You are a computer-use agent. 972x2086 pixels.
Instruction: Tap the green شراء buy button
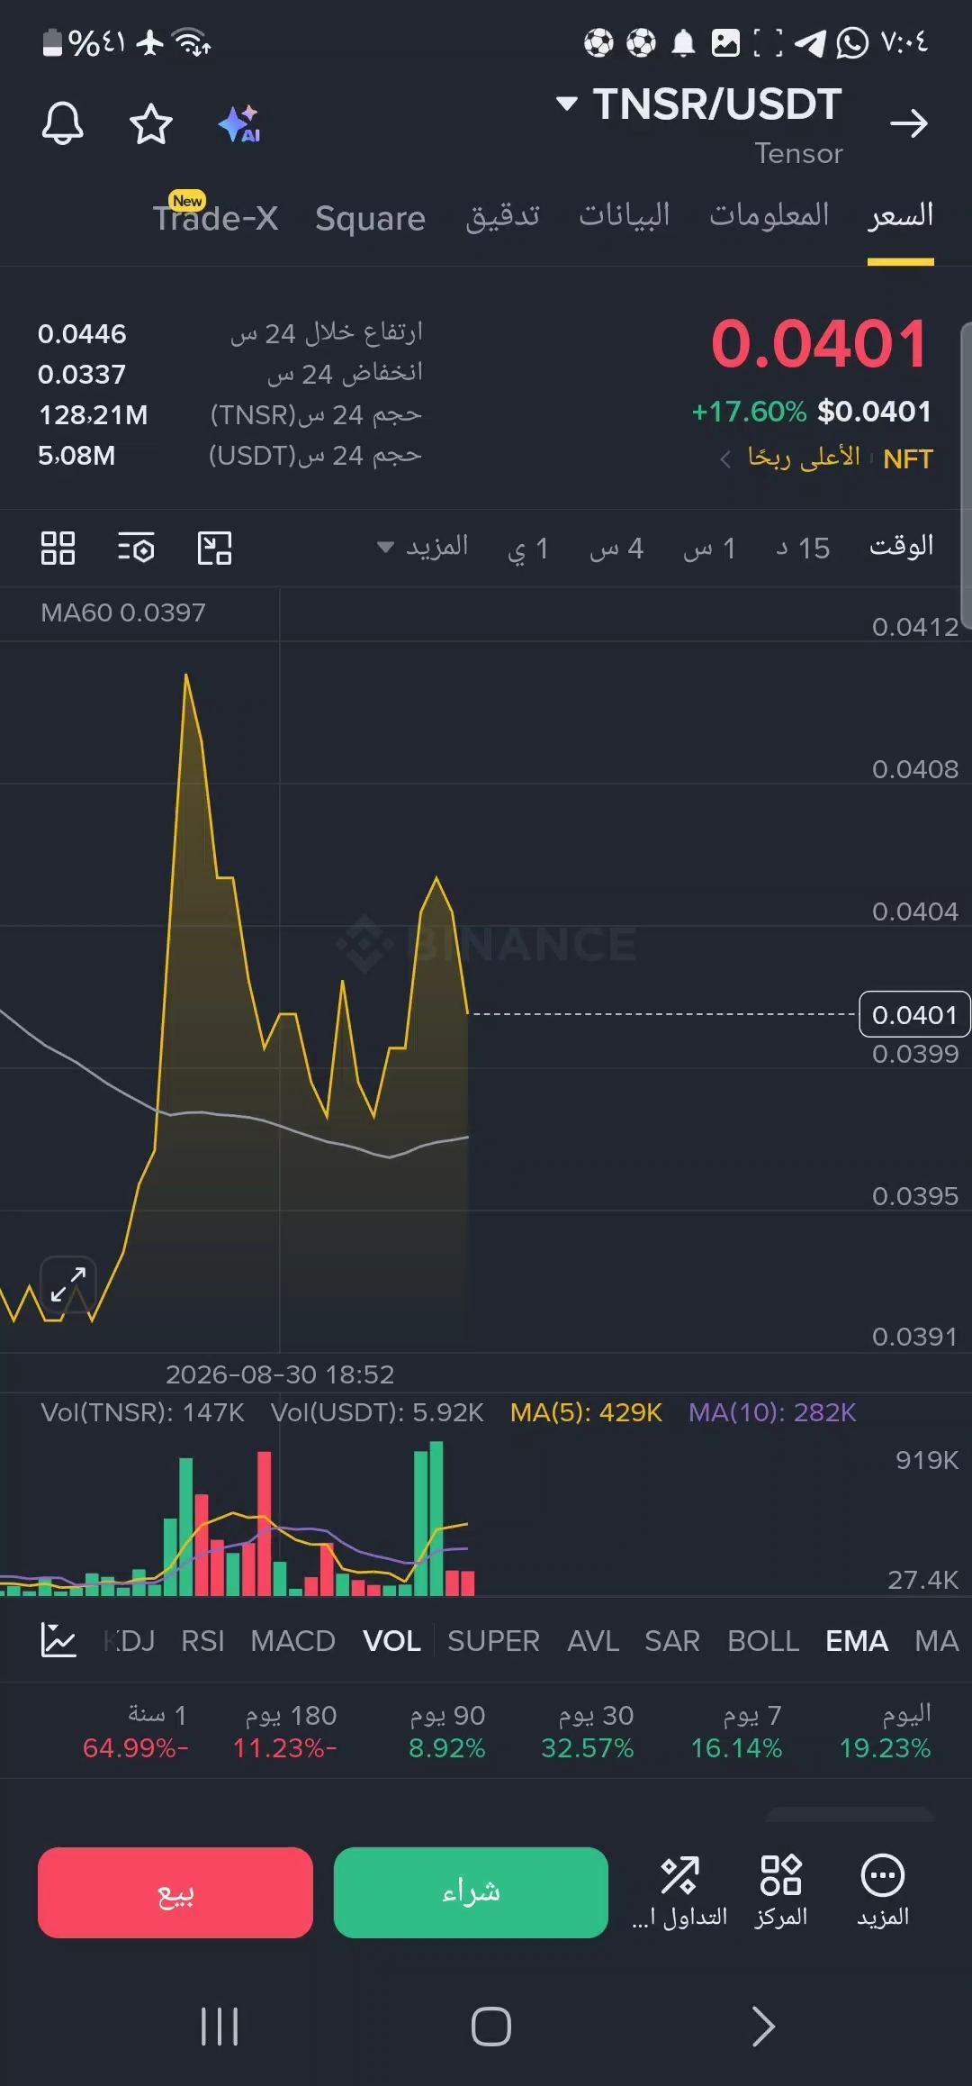click(471, 1892)
